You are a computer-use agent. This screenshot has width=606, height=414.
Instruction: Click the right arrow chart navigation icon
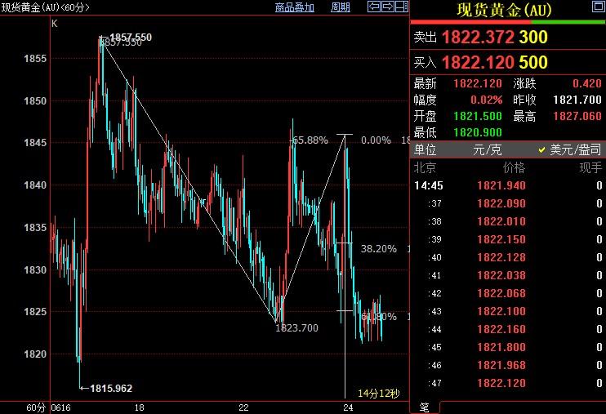tap(386, 7)
